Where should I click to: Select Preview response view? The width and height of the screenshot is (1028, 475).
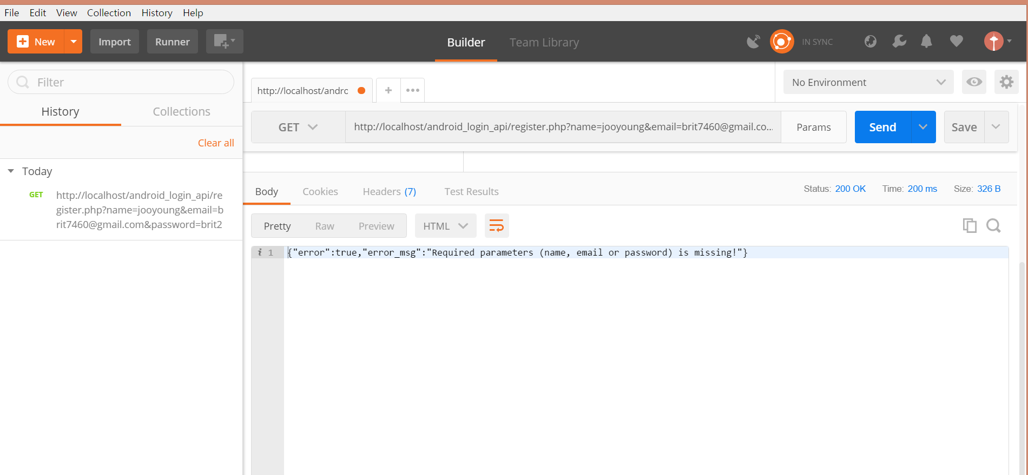pos(376,226)
